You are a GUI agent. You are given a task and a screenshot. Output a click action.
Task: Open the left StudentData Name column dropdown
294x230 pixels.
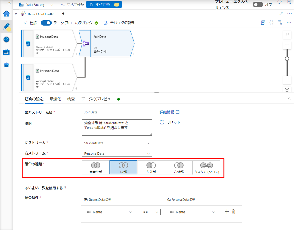[109, 212]
